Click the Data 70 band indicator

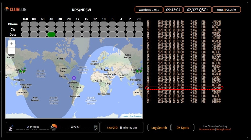(x=139, y=35)
